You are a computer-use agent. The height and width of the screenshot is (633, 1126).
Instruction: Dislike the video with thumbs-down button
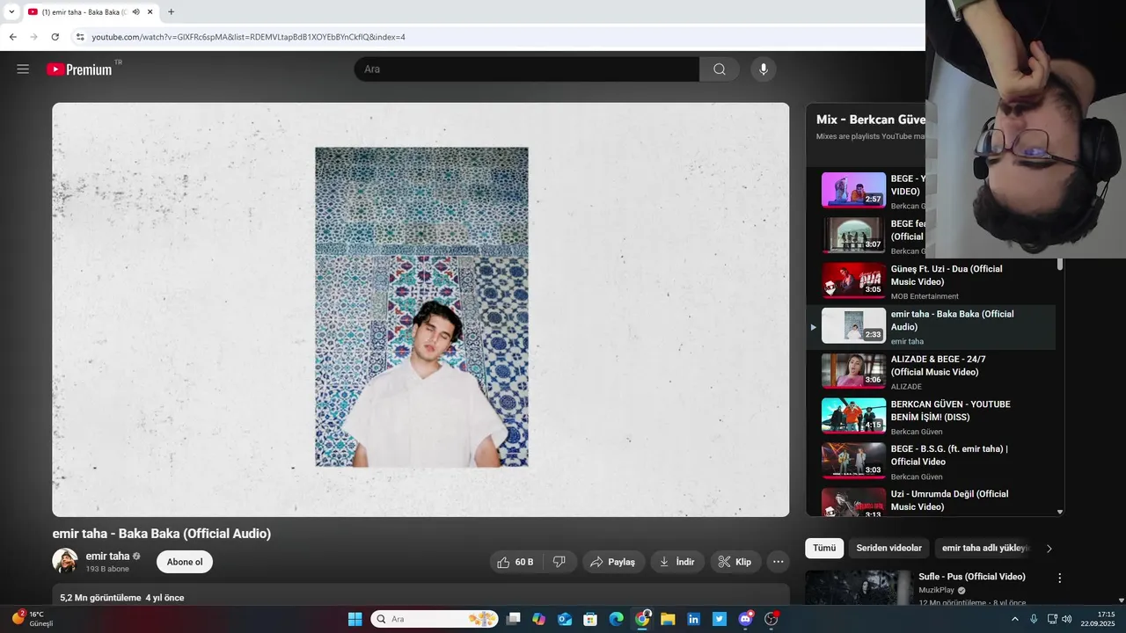pyautogui.click(x=559, y=562)
